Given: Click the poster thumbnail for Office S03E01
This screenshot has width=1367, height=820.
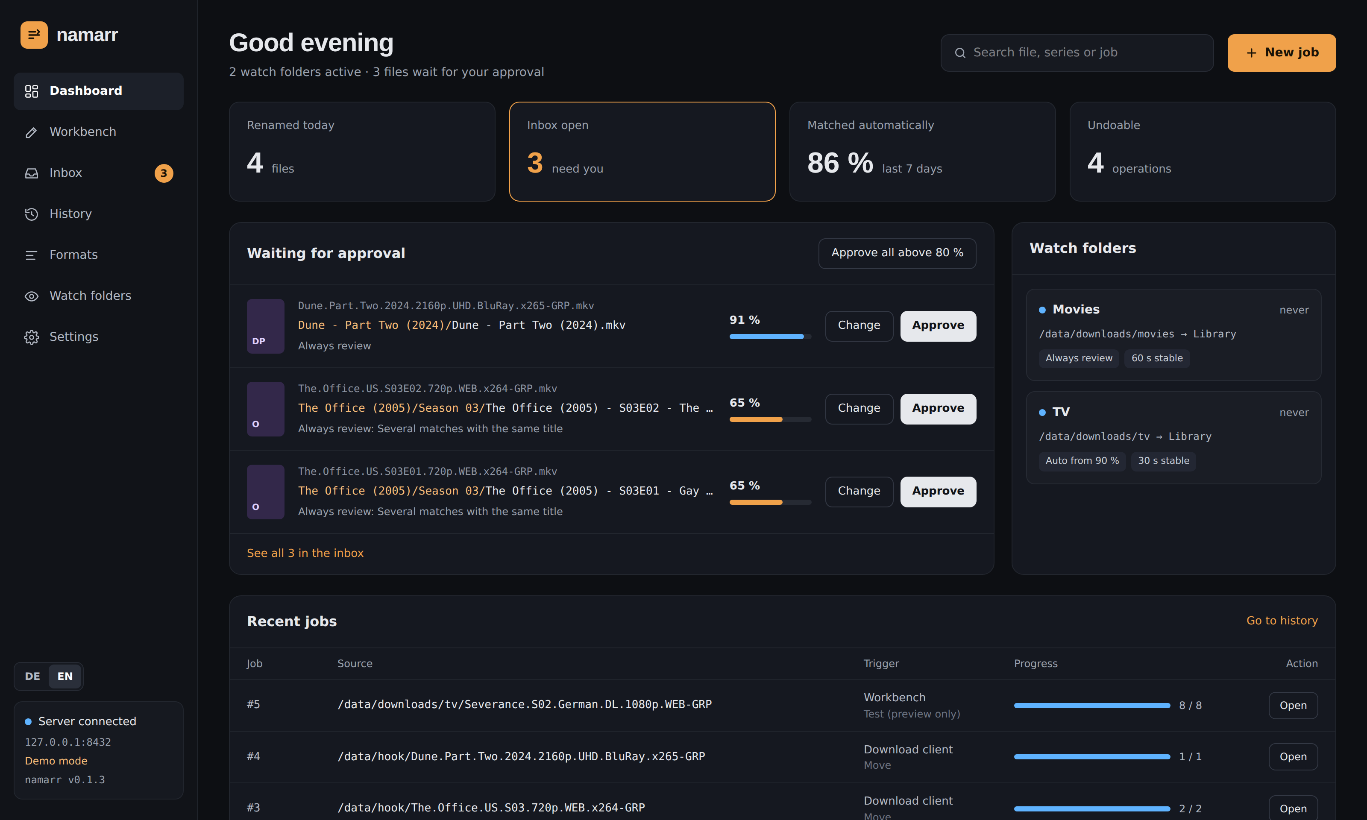Looking at the screenshot, I should (x=265, y=492).
